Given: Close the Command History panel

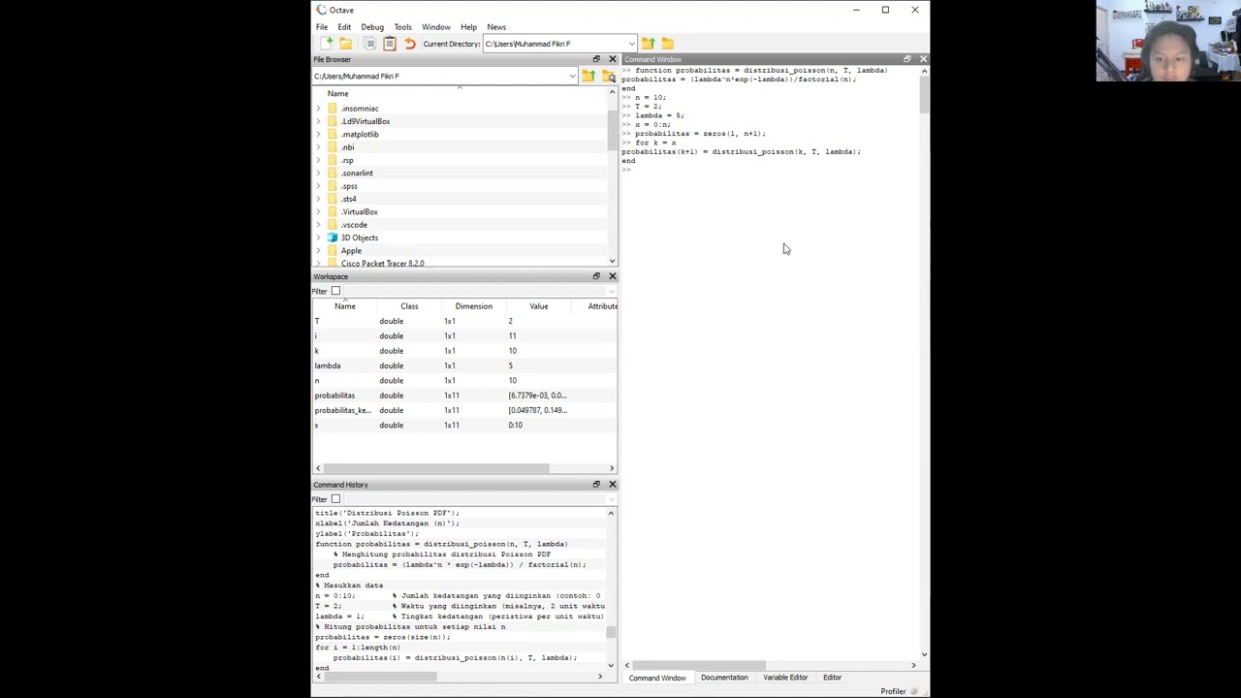Looking at the screenshot, I should click(612, 485).
